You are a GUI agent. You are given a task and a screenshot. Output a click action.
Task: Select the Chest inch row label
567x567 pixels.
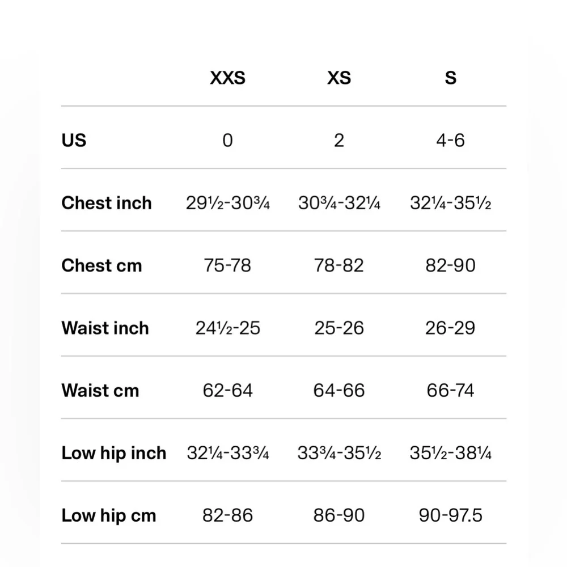[x=107, y=203]
